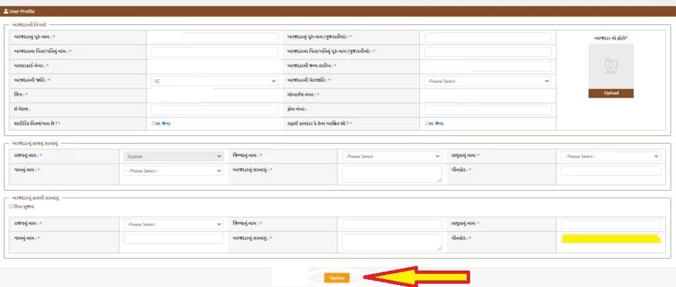The image size is (676, 287).
Task: Open the current address village dropdown
Action: click(174, 171)
